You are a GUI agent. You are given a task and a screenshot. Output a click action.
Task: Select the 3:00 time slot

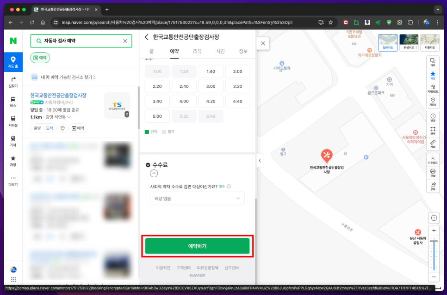211,86
